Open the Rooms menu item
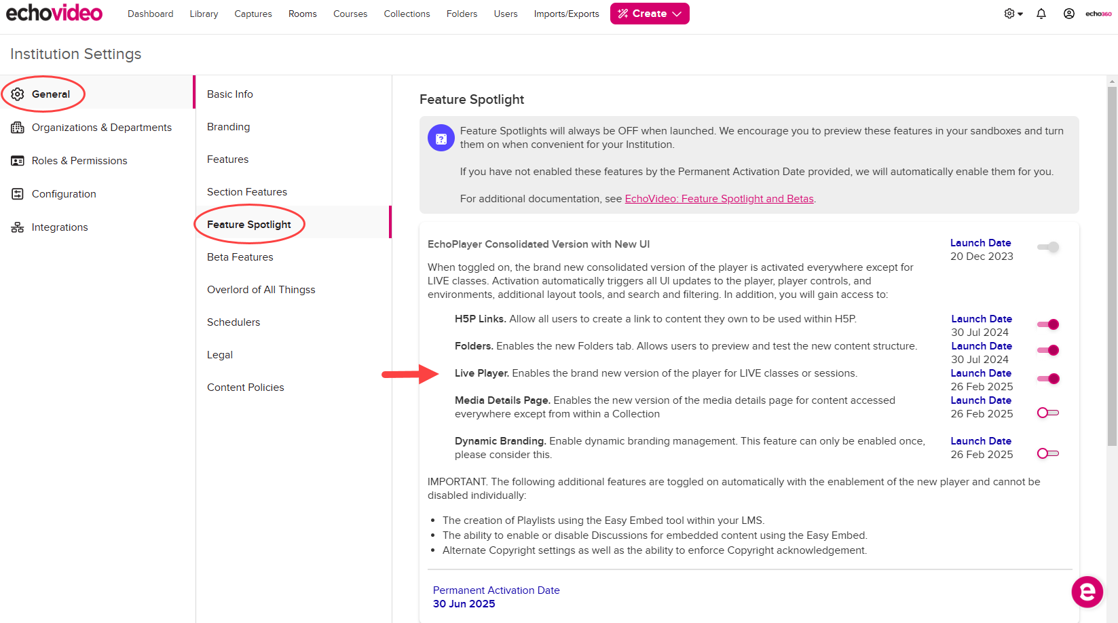The width and height of the screenshot is (1118, 623). click(x=303, y=14)
